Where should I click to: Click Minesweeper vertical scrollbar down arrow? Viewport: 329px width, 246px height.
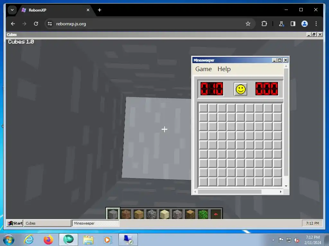click(286, 186)
